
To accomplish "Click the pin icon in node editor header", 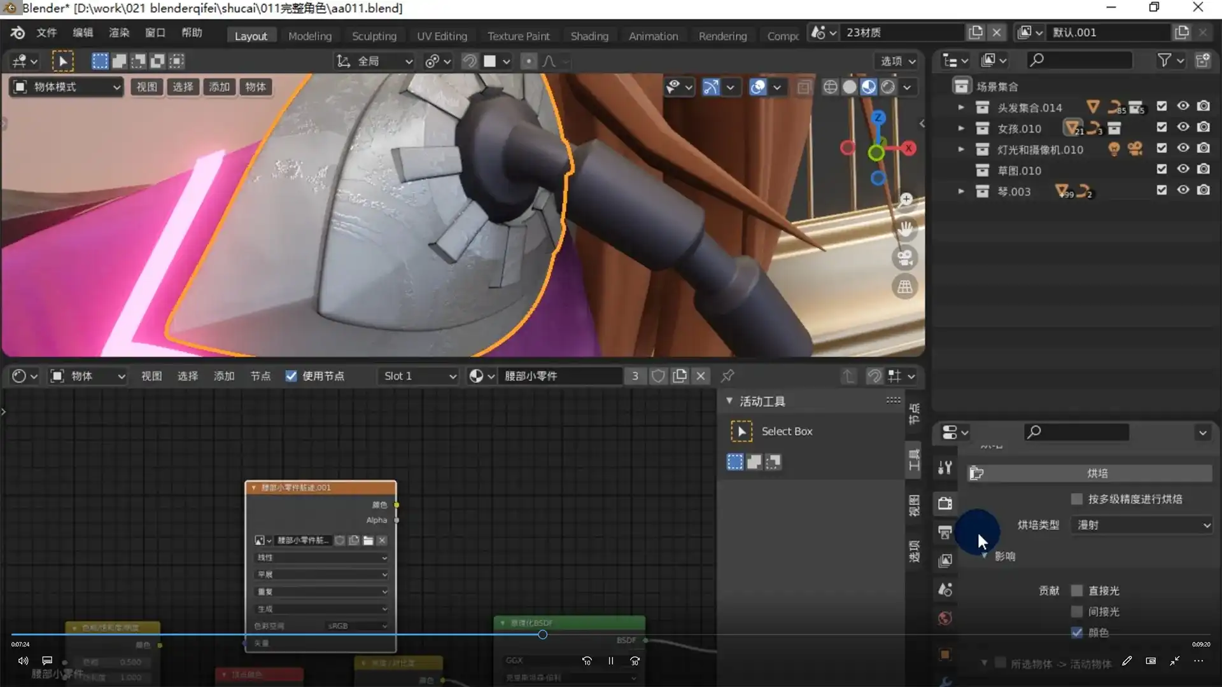I will (x=727, y=376).
